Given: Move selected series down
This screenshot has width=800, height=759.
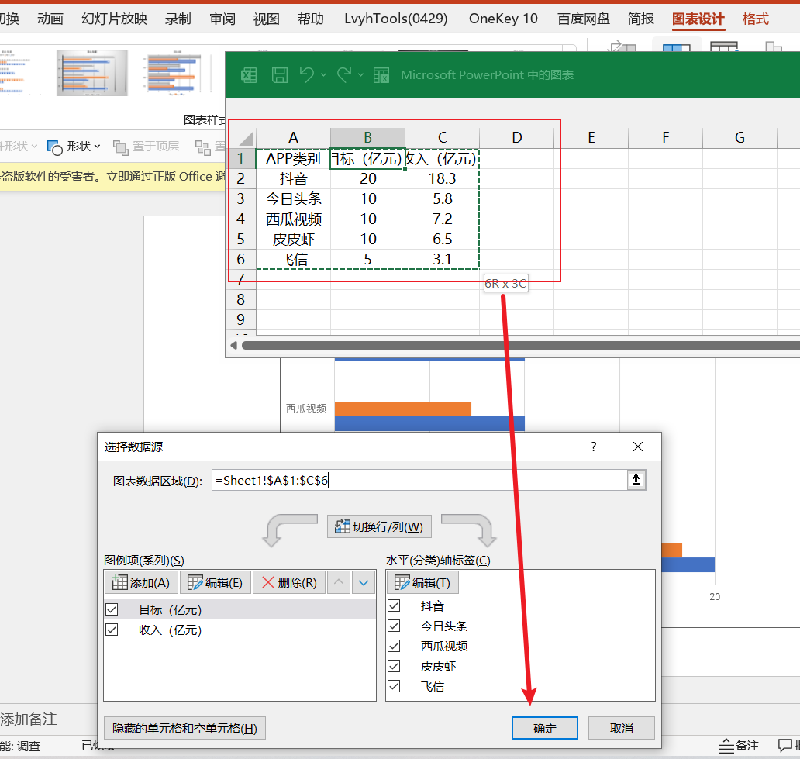Looking at the screenshot, I should point(364,582).
